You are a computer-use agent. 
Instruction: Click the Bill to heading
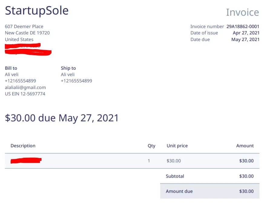click(11, 68)
